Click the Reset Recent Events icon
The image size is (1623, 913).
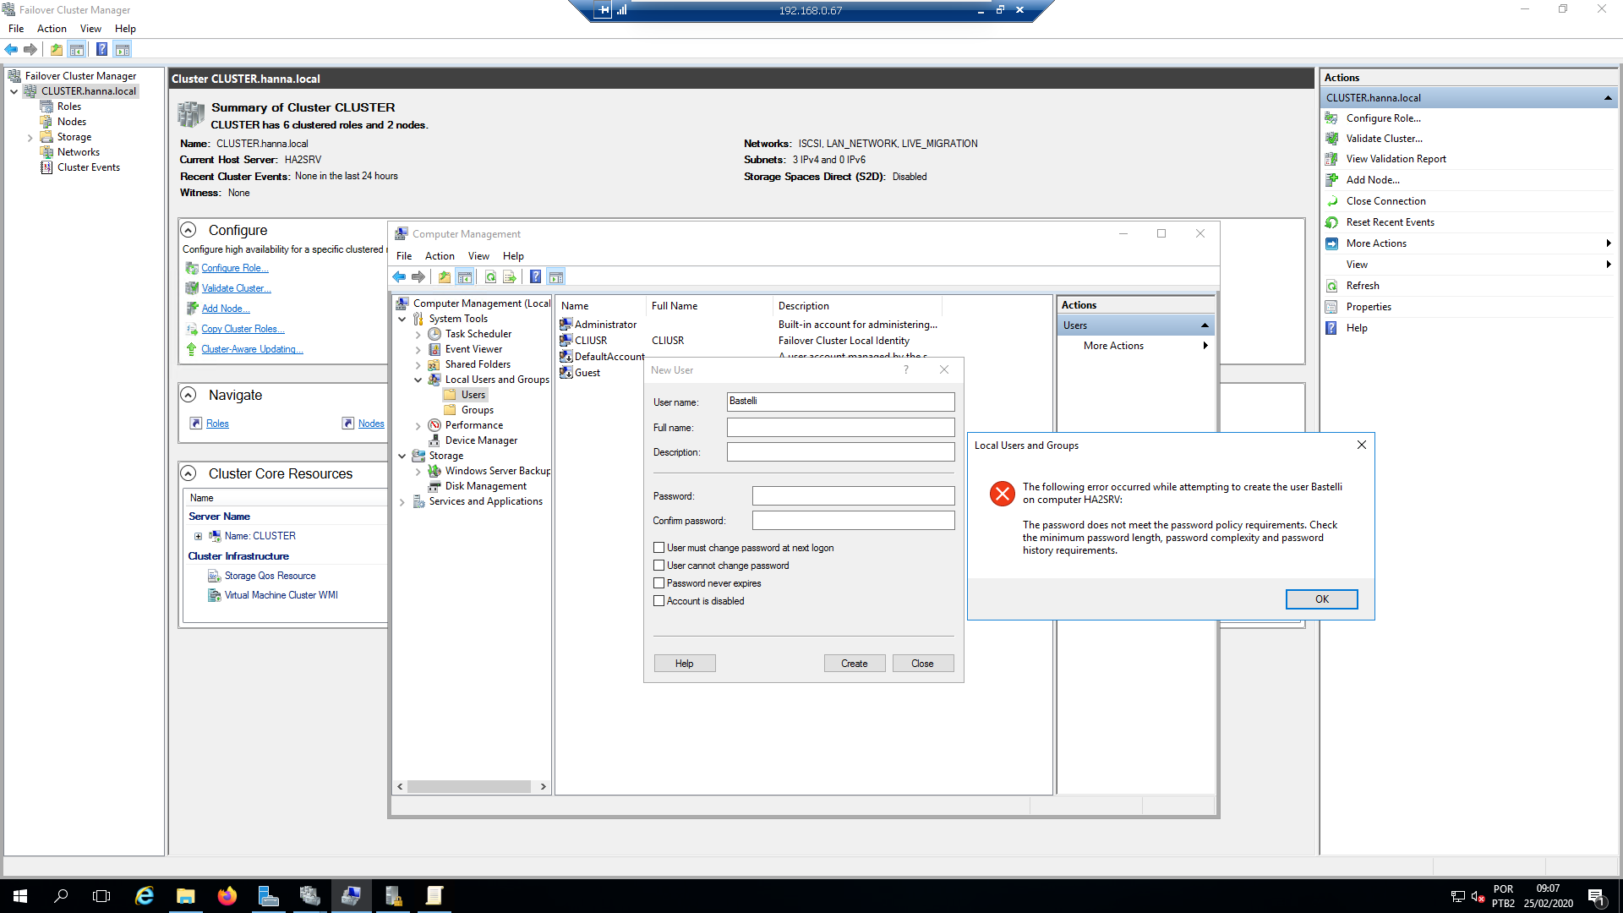point(1332,222)
